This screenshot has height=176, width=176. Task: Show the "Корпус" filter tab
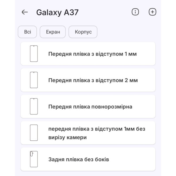83,32
